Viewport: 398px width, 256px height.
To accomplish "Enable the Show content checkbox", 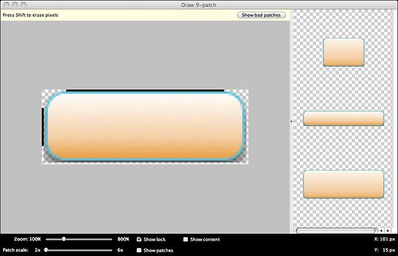I will click(x=186, y=239).
